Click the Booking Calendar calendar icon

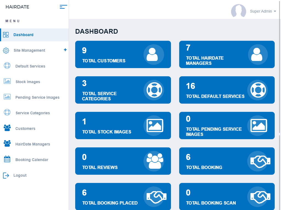coord(7,159)
